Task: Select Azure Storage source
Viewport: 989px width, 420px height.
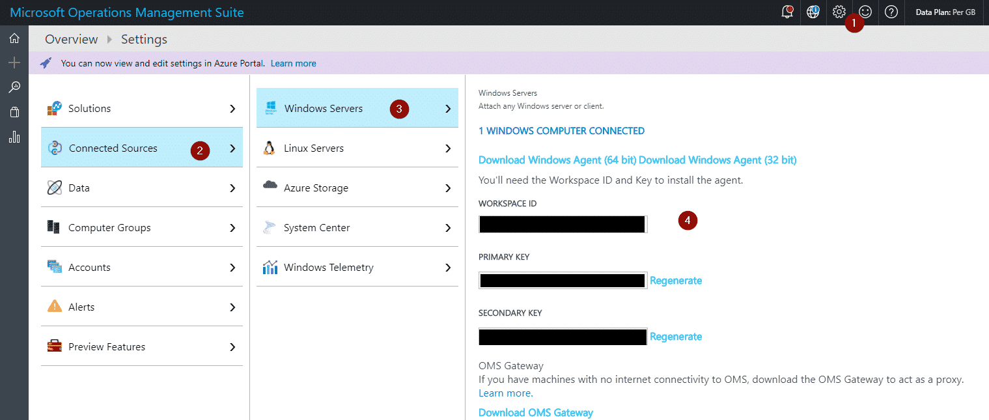Action: tap(357, 188)
